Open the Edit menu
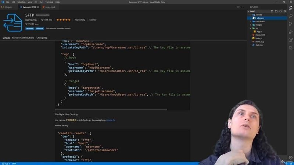294x165 pixels. coord(13,2)
